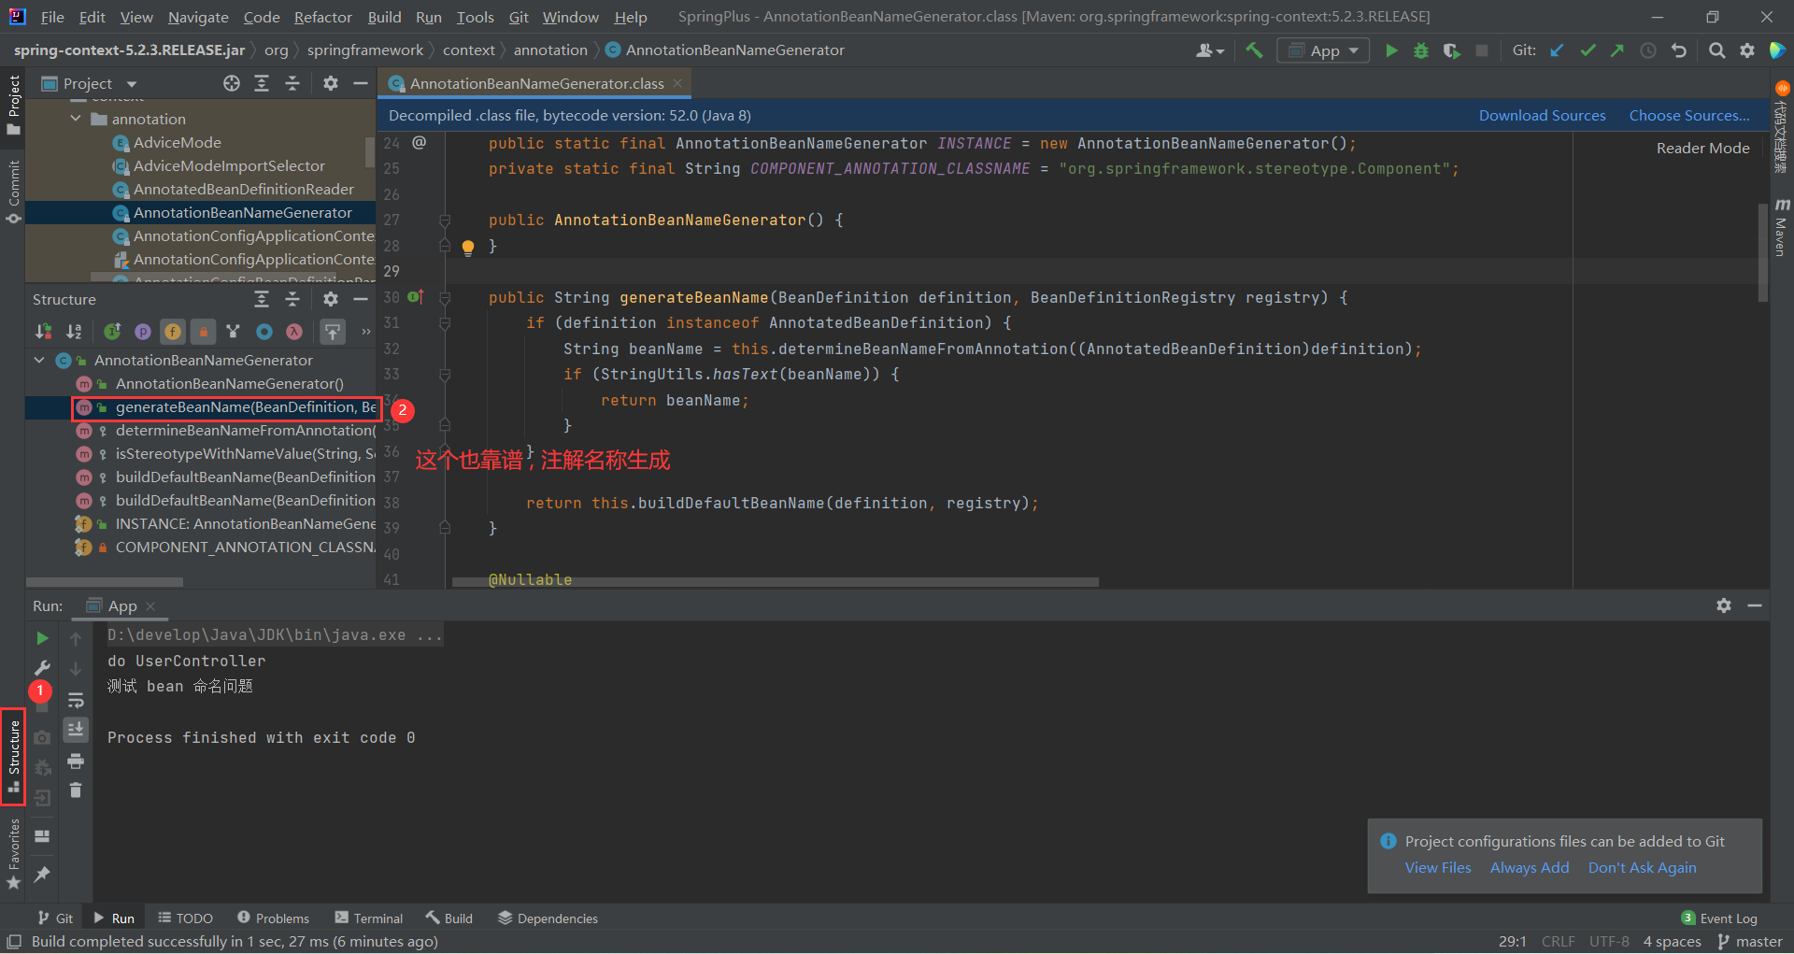Close the AnnotationBeanNameGenerator.class editor tab
This screenshot has width=1794, height=954.
(677, 83)
